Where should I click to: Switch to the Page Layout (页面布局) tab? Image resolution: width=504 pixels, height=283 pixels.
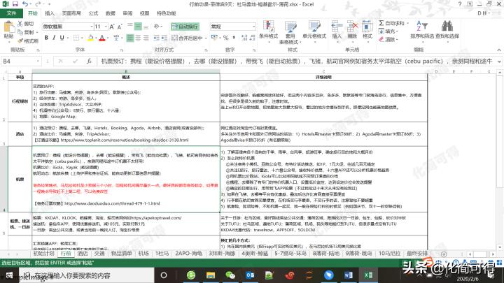(71, 13)
